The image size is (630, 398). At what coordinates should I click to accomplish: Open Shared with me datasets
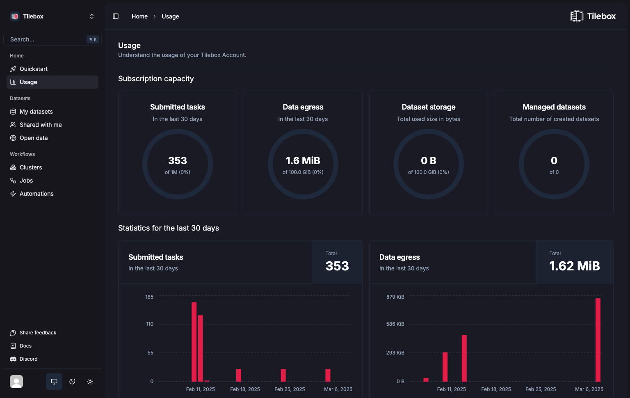pyautogui.click(x=41, y=125)
